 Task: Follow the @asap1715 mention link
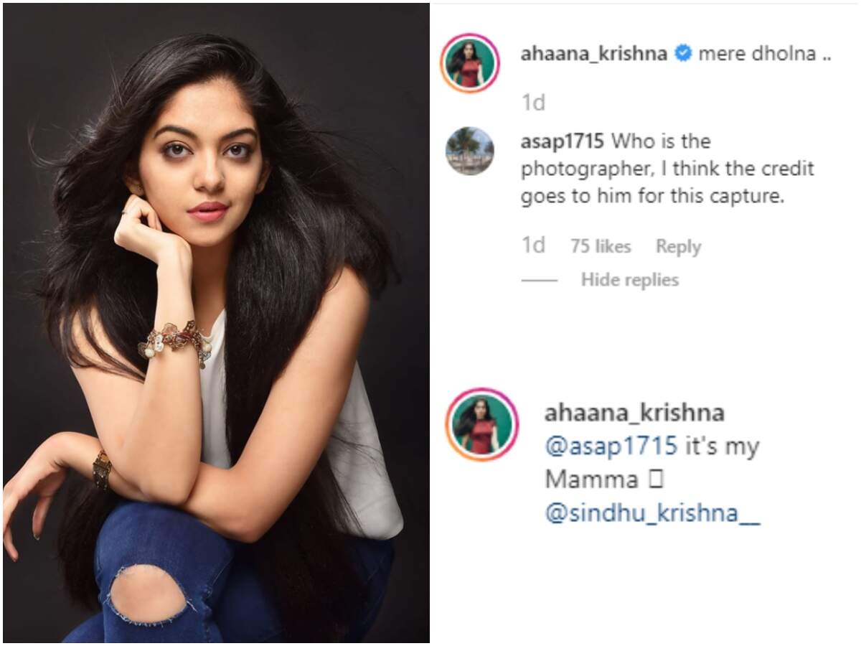(611, 446)
